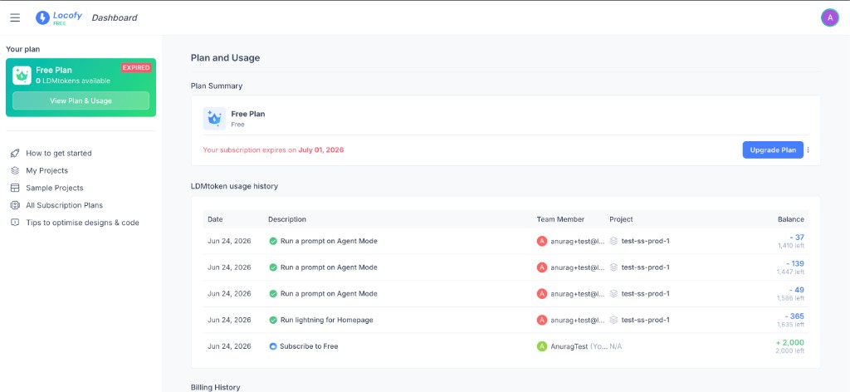Click the Balance column header

(x=791, y=219)
